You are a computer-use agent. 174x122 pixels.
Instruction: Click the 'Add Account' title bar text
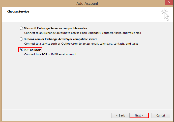87,4
